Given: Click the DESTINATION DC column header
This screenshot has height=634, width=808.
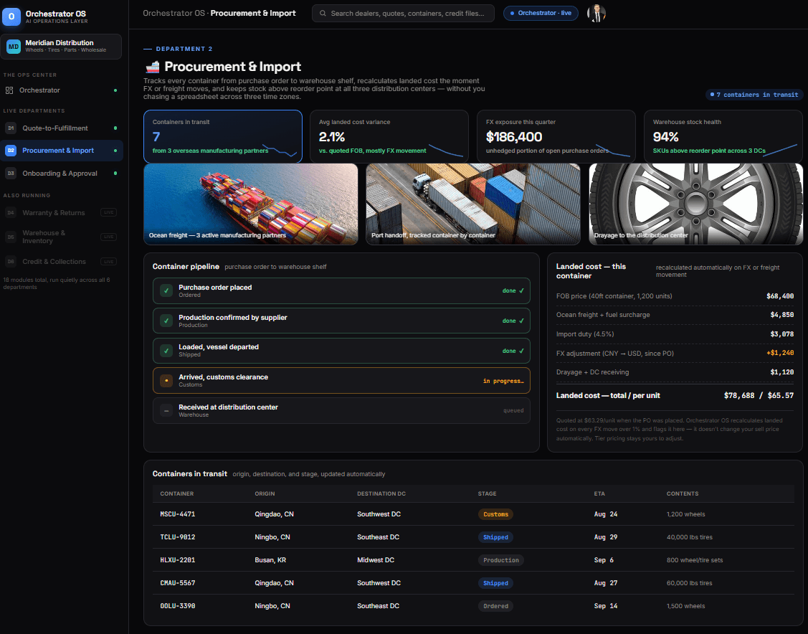Looking at the screenshot, I should (x=381, y=494).
